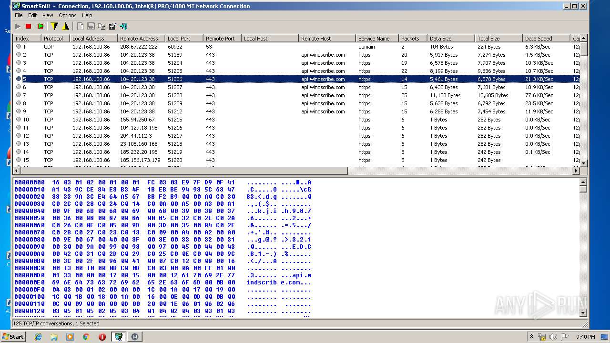The height and width of the screenshot is (343, 610).
Task: Select the row with remote address 185.232.20.195
Action: 296,152
